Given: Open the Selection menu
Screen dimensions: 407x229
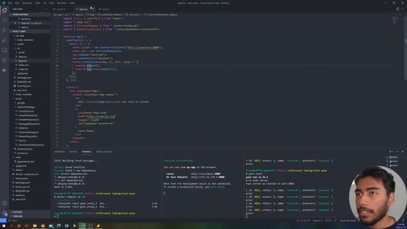Looking at the screenshot, I should [27, 3].
